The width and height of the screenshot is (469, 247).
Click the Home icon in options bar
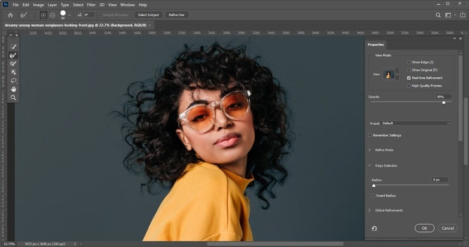(11, 15)
